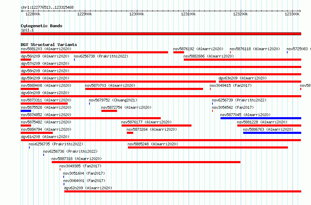Open the nsv5876118 (Almarri2020) variant

[255, 49]
